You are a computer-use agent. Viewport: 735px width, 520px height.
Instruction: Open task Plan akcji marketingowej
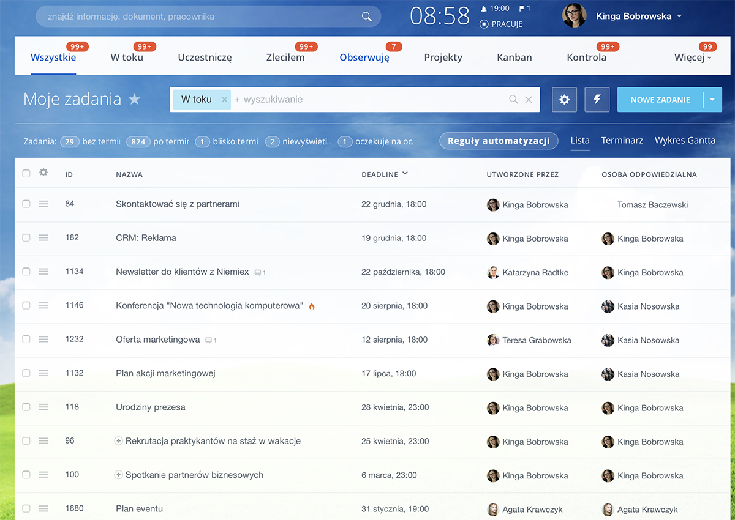click(x=165, y=373)
